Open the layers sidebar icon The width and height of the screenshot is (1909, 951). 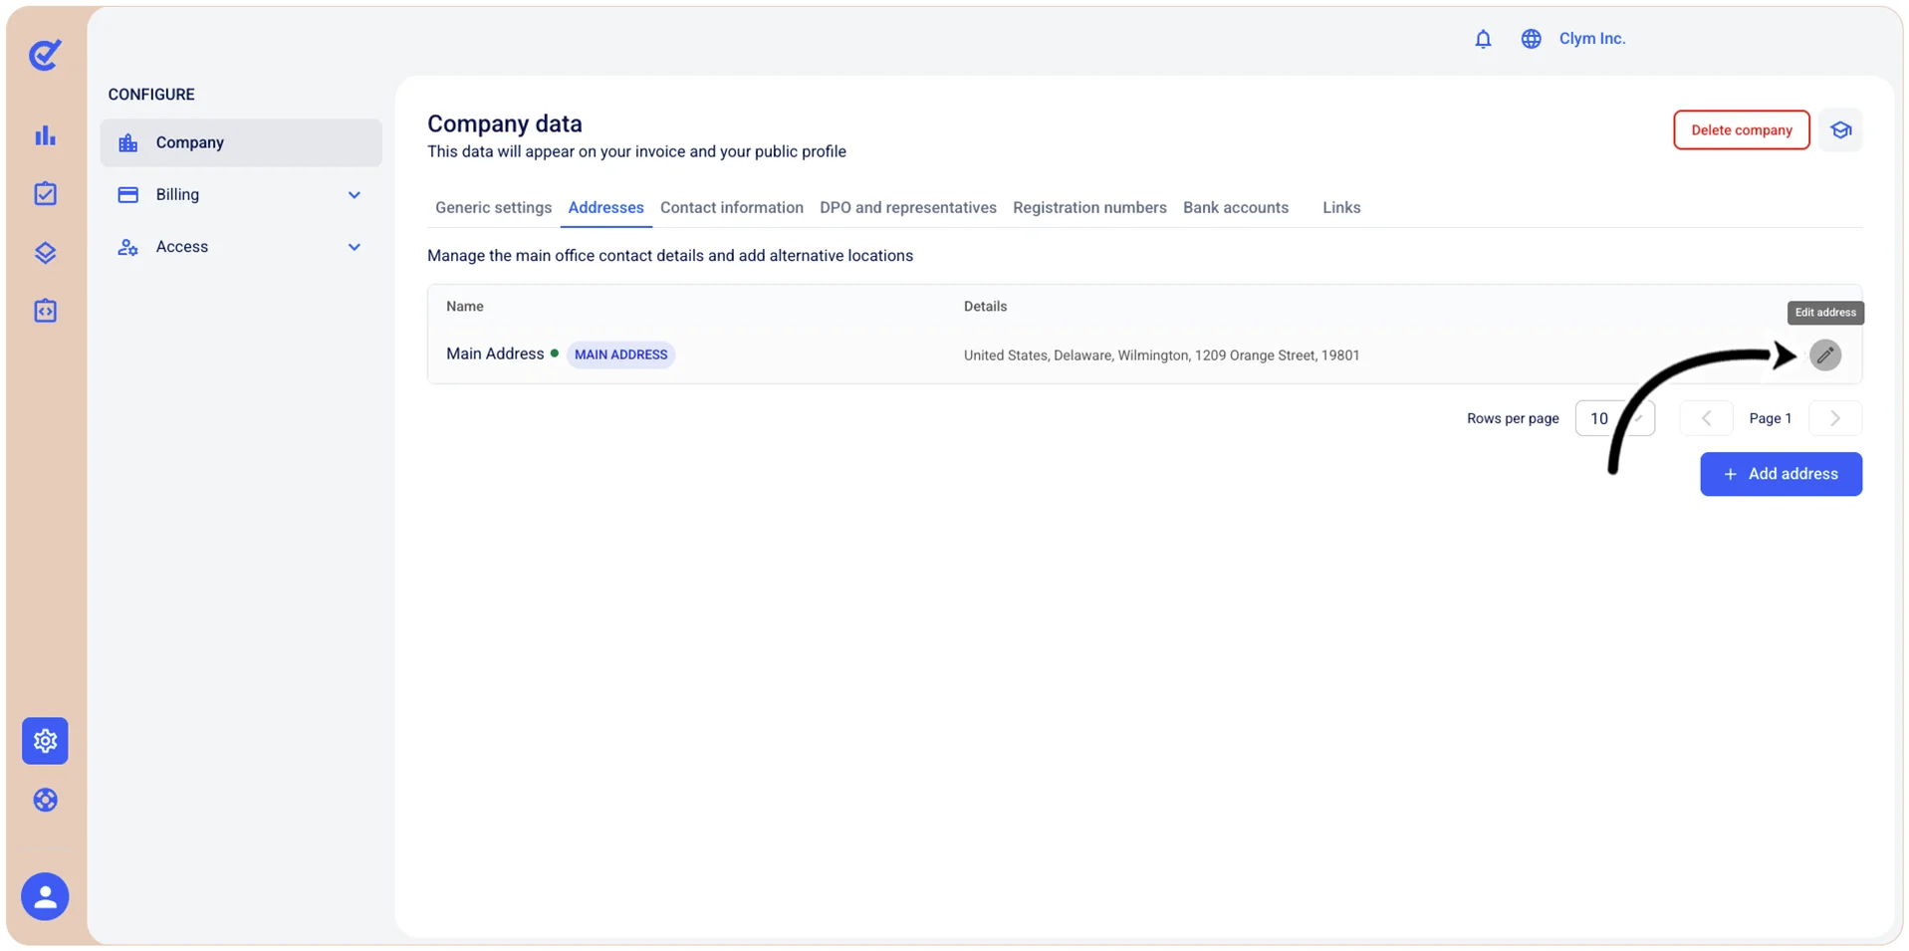45,253
